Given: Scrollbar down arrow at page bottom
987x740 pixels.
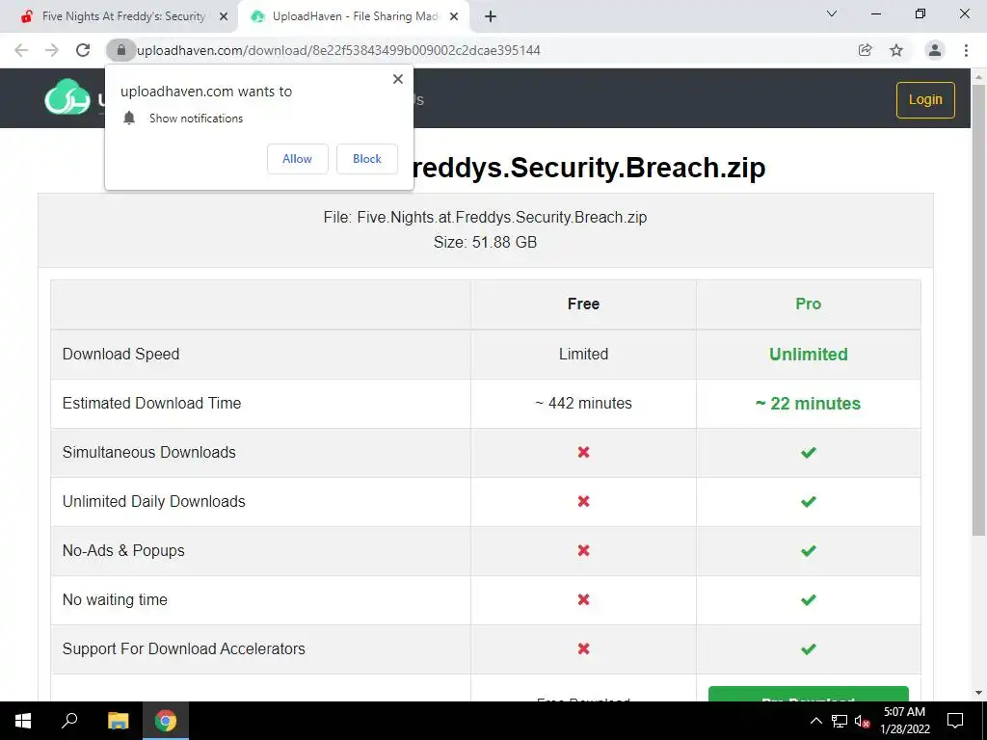Looking at the screenshot, I should [978, 694].
